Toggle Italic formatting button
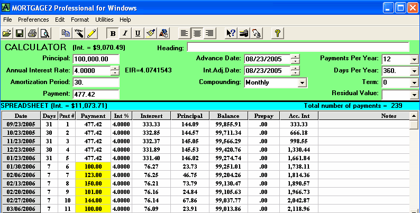The height and width of the screenshot is (213, 420). point(125,33)
